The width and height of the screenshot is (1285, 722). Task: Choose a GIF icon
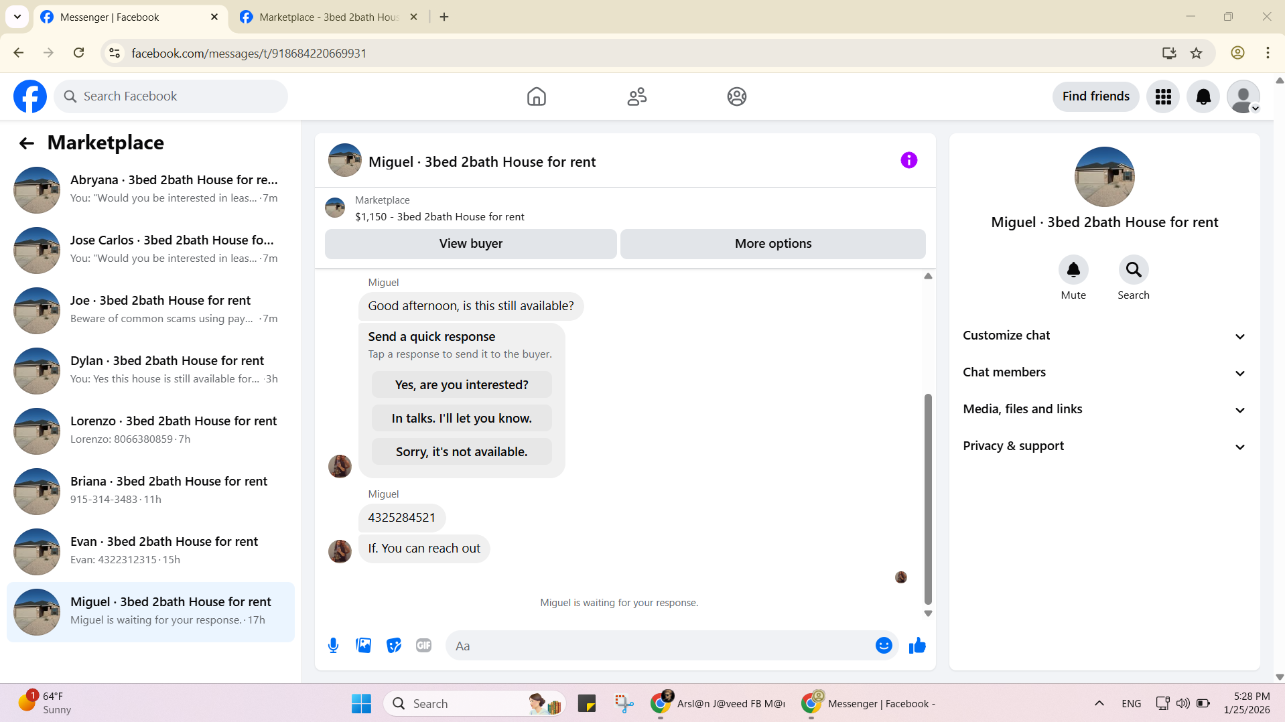(423, 646)
